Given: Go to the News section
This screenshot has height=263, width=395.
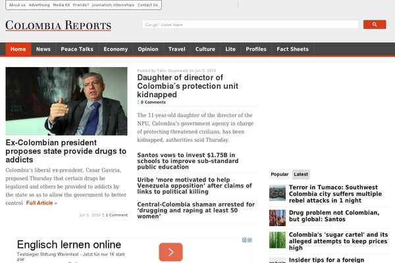Looking at the screenshot, I should pyautogui.click(x=43, y=49).
